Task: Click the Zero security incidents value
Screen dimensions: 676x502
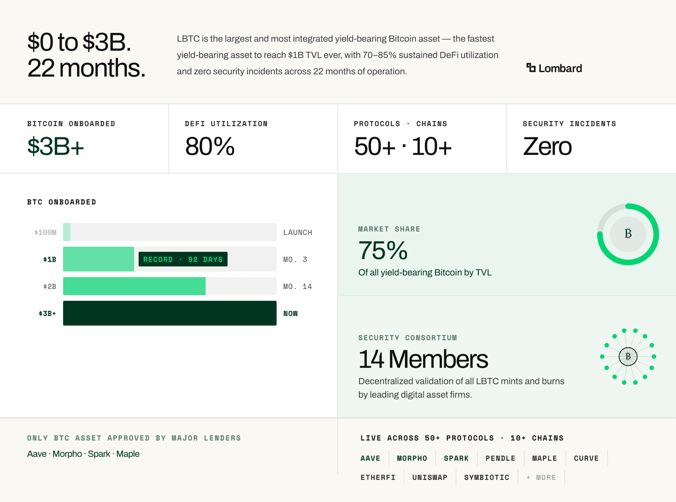Action: point(547,146)
